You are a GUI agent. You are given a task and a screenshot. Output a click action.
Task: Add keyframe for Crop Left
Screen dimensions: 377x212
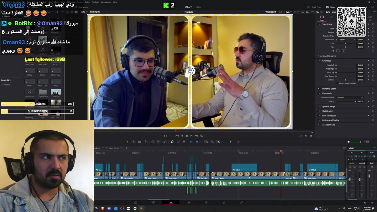click(x=368, y=65)
